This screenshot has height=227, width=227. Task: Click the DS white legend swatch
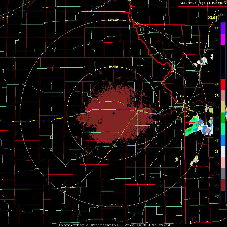pos(223,151)
